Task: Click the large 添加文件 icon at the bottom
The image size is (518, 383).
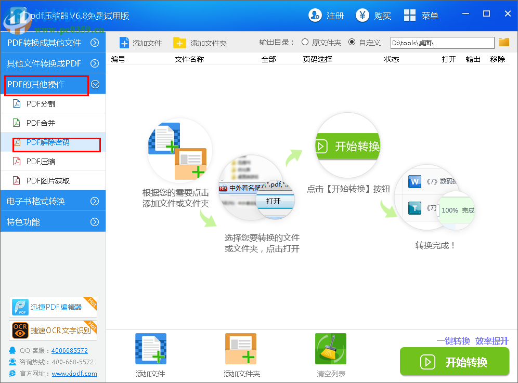Action: point(150,348)
